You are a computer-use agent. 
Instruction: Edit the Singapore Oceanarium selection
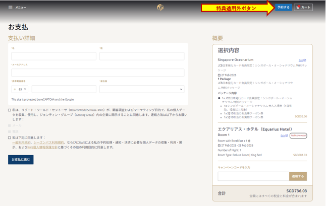click(302, 60)
